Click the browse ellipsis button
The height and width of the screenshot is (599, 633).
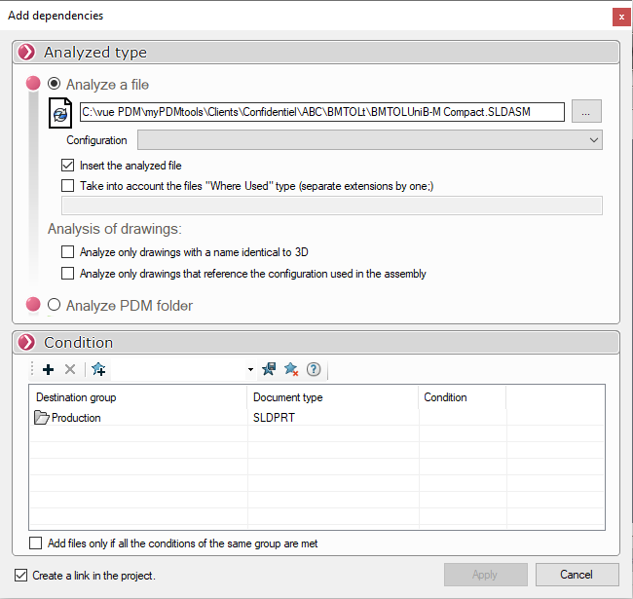(585, 112)
